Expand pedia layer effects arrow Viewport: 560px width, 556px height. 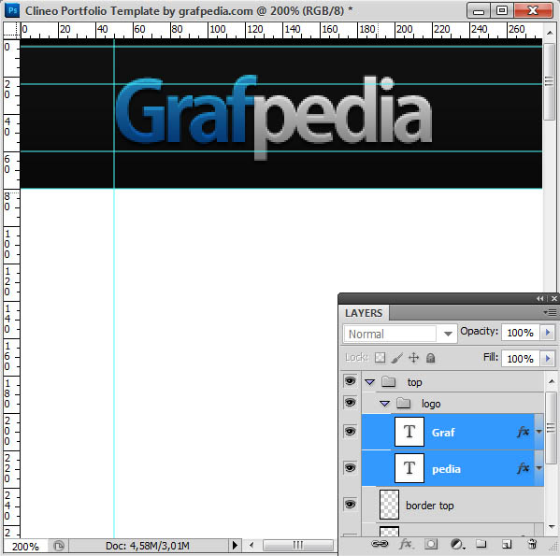538,468
